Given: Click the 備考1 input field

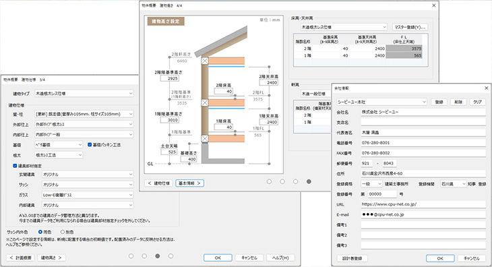Looking at the screenshot, I should [x=423, y=225].
